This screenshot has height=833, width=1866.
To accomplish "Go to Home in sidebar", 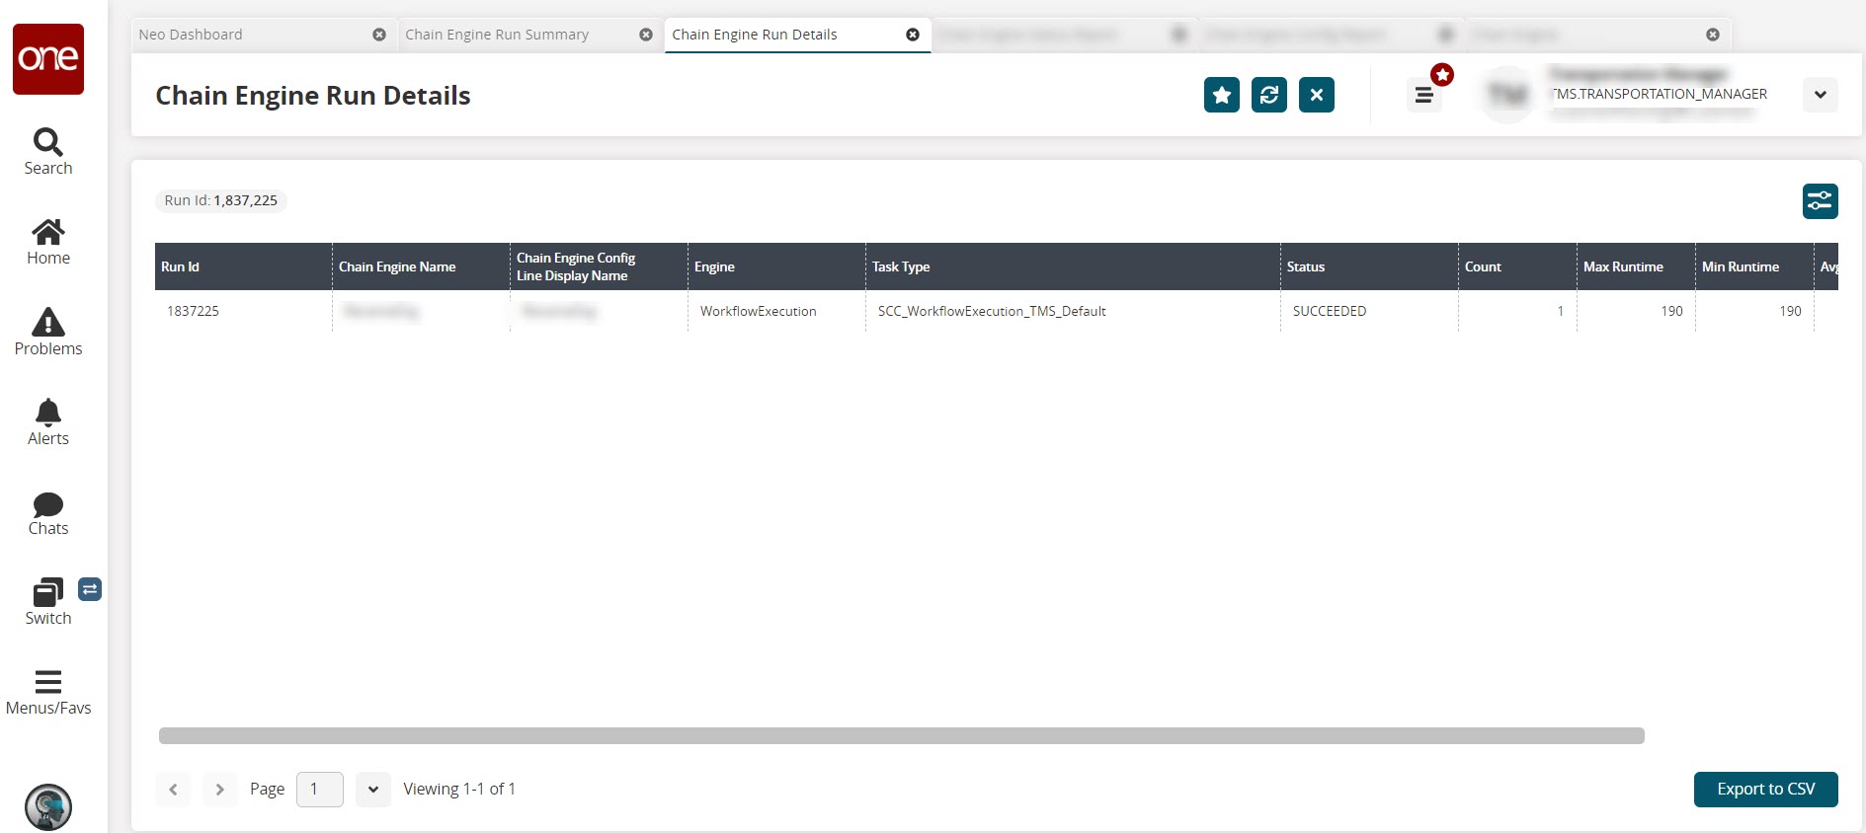I will [x=48, y=242].
